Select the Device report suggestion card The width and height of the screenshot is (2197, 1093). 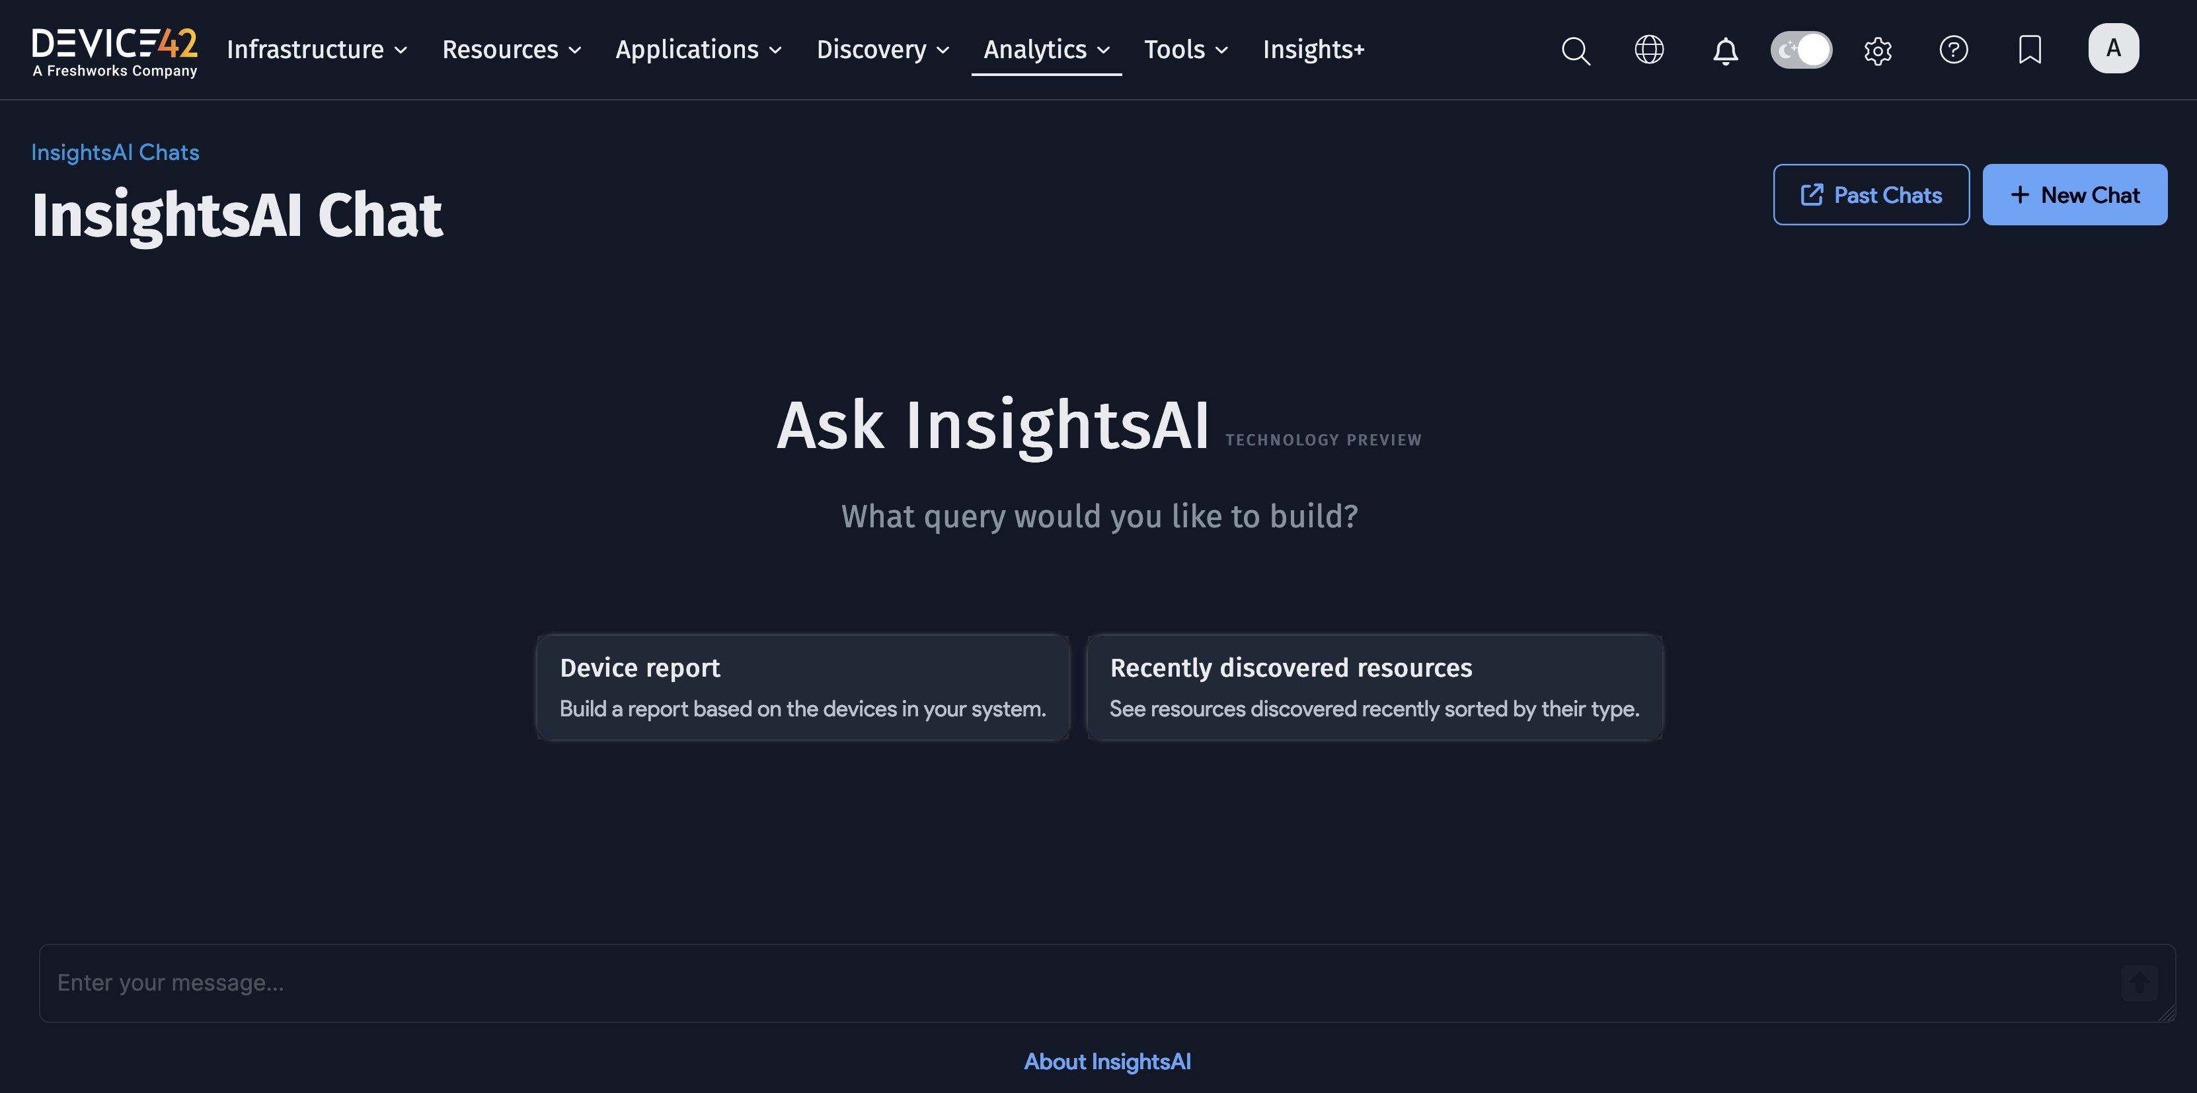point(801,687)
